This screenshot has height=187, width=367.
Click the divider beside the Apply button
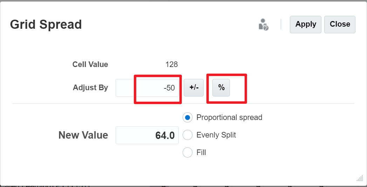point(281,25)
